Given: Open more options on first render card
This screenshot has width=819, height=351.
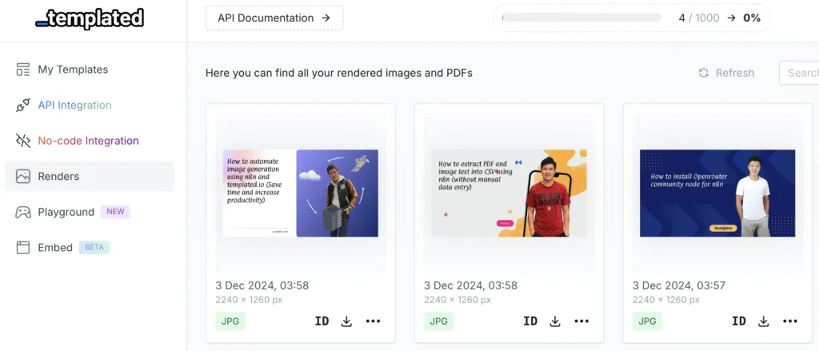Looking at the screenshot, I should [x=373, y=321].
